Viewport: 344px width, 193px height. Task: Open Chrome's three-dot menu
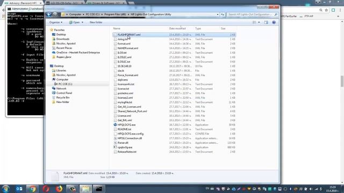(340, 10)
